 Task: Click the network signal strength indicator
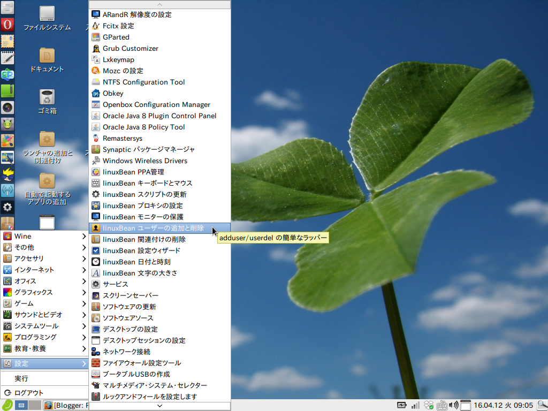click(x=415, y=405)
